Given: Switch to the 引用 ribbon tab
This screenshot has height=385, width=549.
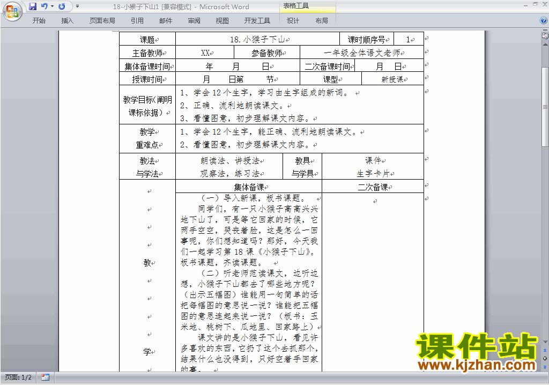Looking at the screenshot, I should coord(137,21).
